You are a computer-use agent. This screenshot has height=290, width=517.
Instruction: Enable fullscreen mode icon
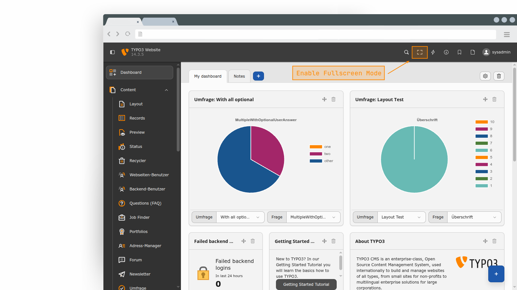pyautogui.click(x=420, y=52)
